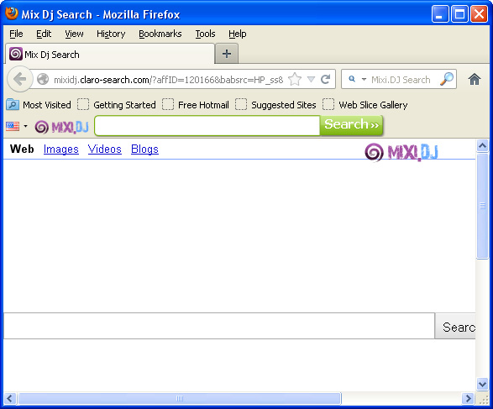Open the Getting Started bookmark
This screenshot has width=493, height=409.
point(117,105)
